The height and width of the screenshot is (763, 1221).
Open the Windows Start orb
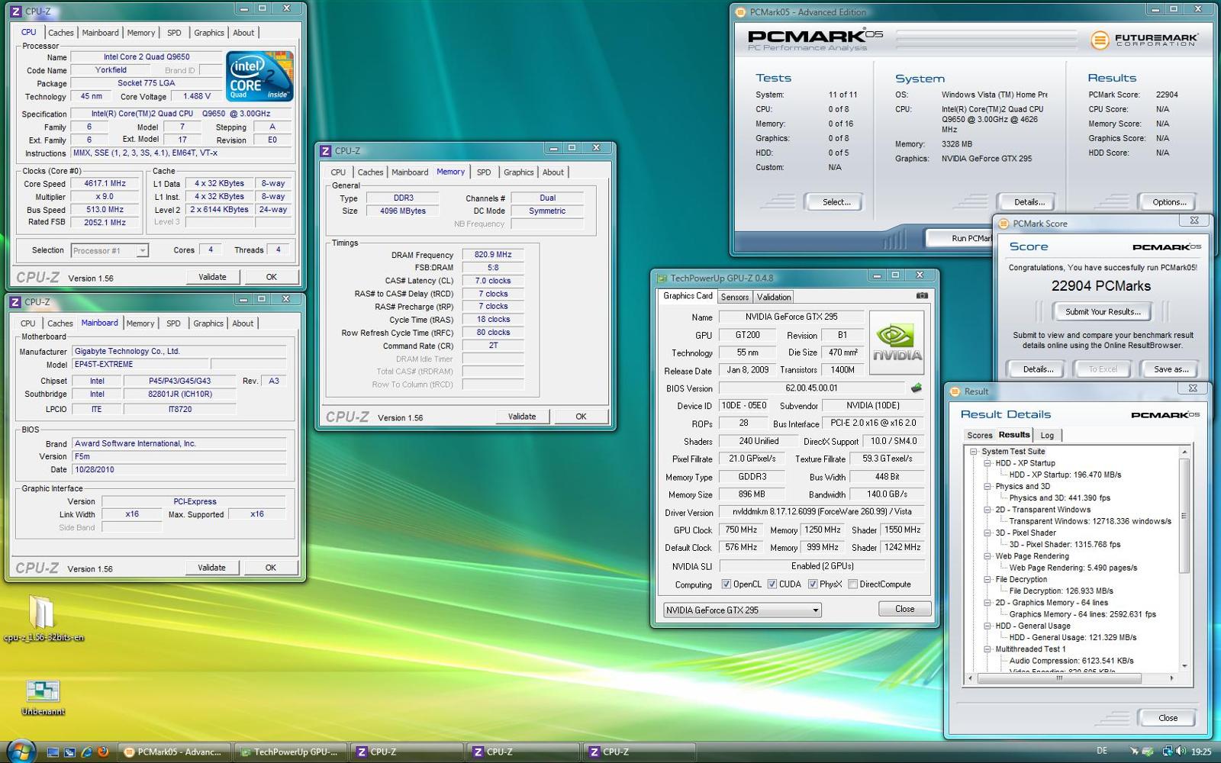point(21,751)
